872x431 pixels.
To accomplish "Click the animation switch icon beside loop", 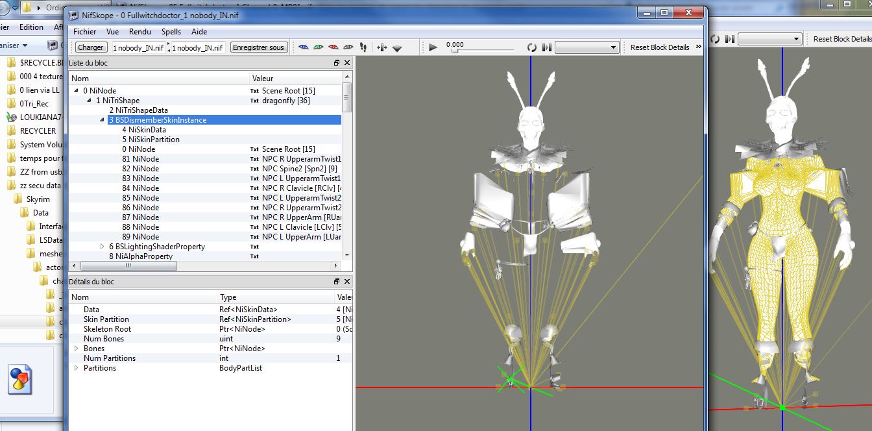I will [547, 47].
